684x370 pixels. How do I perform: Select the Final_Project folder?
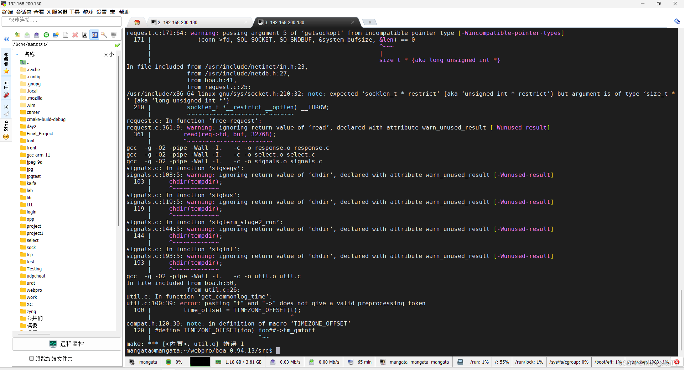click(37, 133)
